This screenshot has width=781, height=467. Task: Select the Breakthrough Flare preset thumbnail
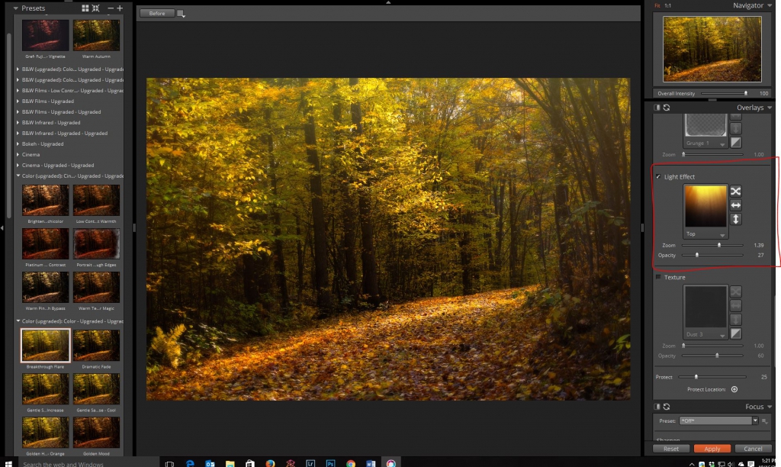pyautogui.click(x=45, y=346)
